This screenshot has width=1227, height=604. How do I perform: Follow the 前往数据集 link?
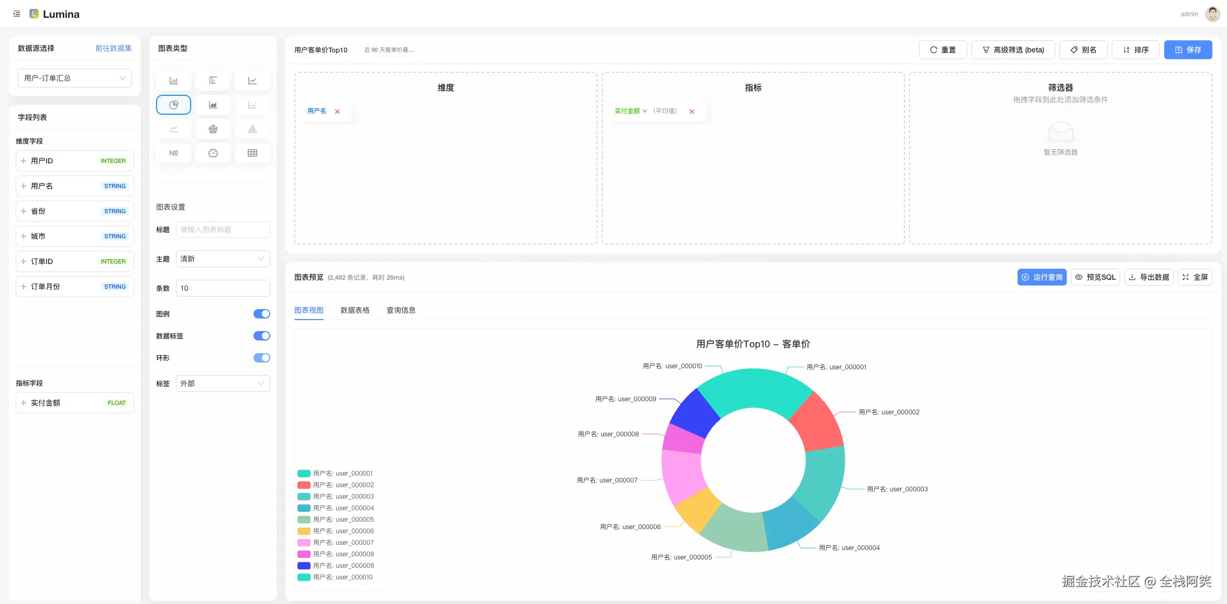pos(113,48)
